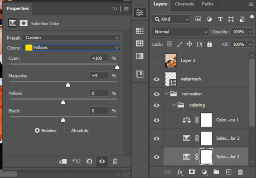Viewport: 256px width, 178px height.
Task: Collapse the coloring group
Action: (174, 105)
